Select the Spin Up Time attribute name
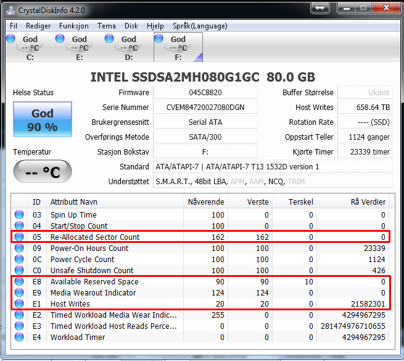Image resolution: width=404 pixels, height=361 pixels. click(73, 214)
